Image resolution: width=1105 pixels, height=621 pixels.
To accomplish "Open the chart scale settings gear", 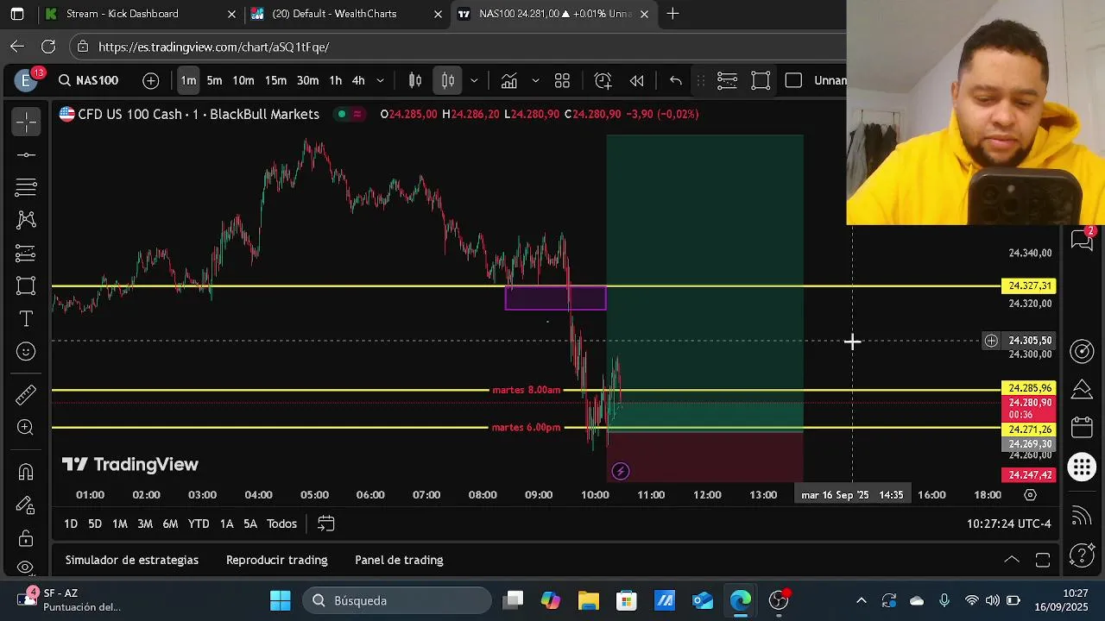I will point(1030,495).
